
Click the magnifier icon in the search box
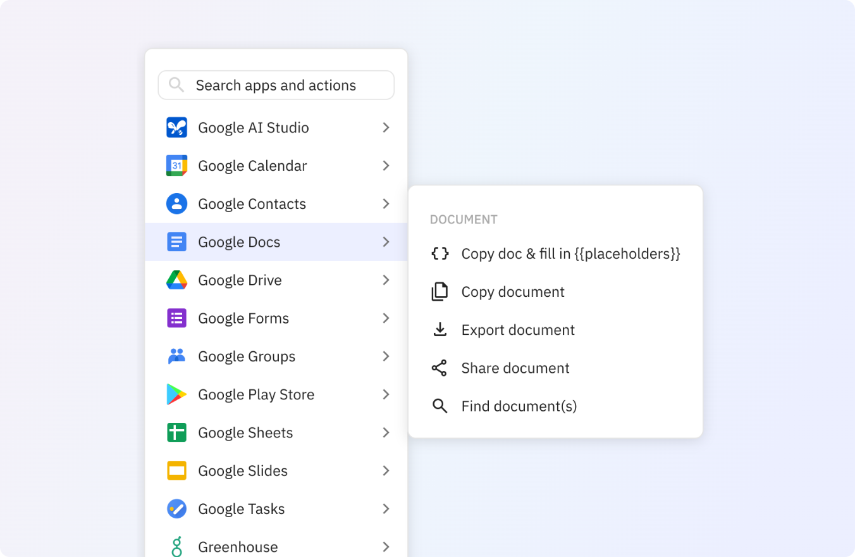[x=176, y=85]
